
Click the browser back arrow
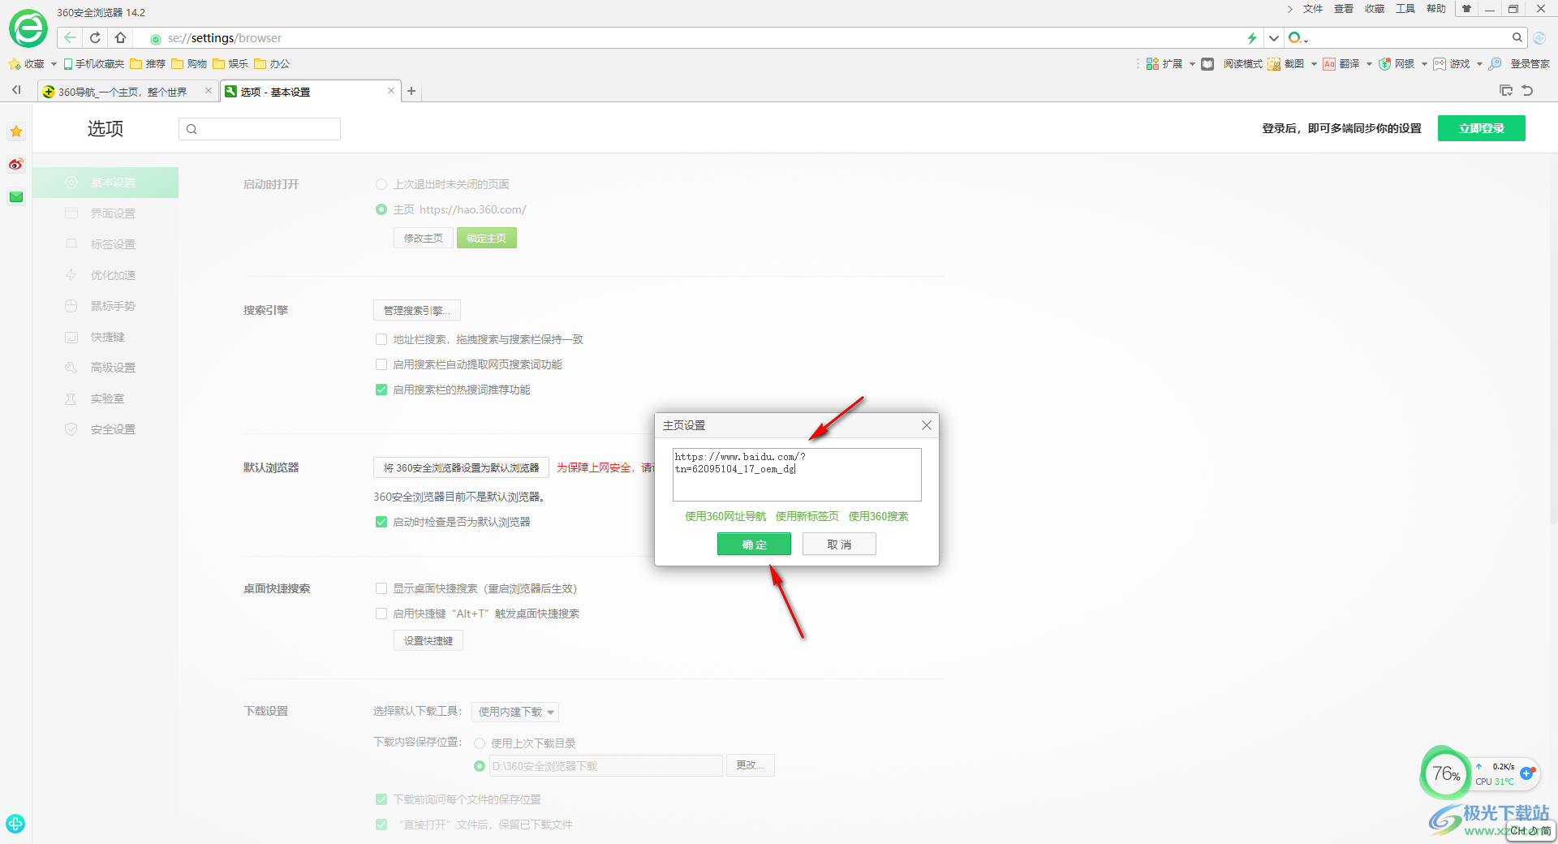point(71,37)
